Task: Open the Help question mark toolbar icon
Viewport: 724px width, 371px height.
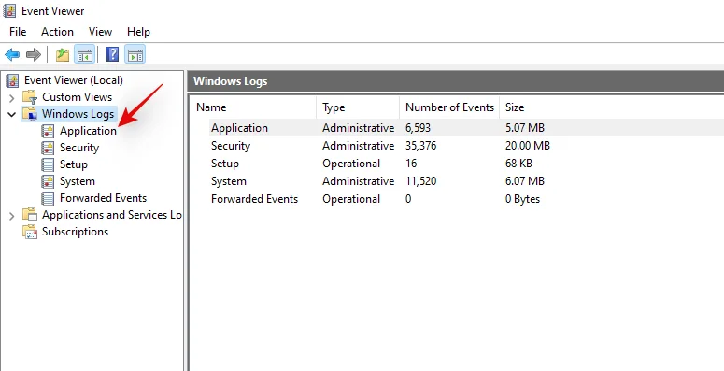Action: 113,54
